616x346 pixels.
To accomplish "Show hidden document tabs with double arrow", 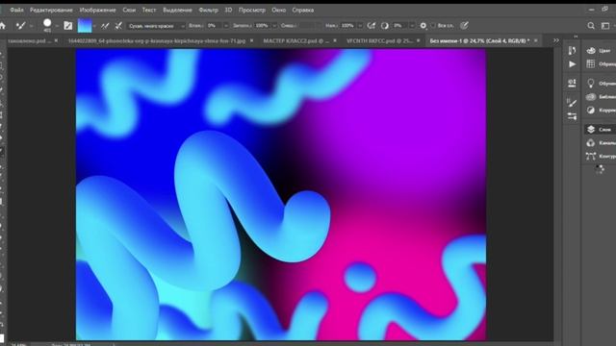I will 556,40.
